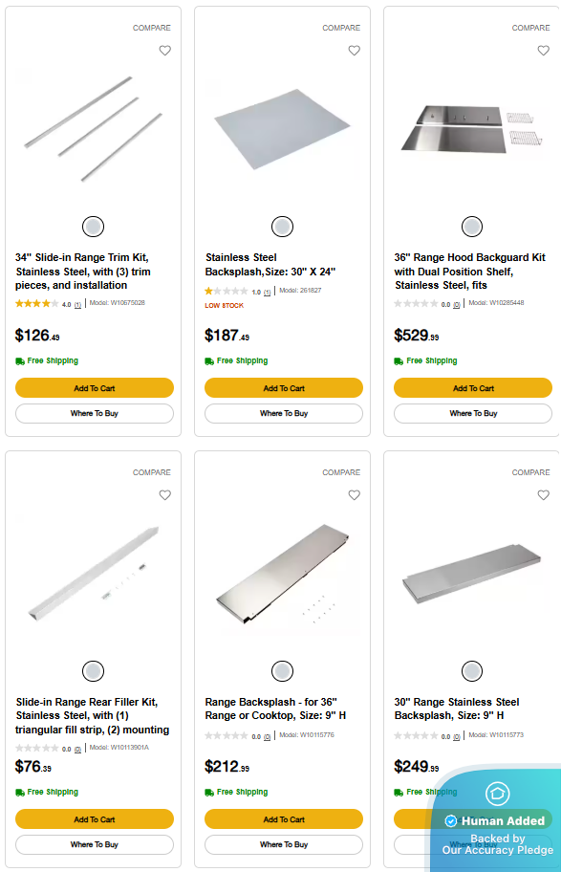The width and height of the screenshot is (561, 872).
Task: Pick the color swatch for Rear Filler Kit
Action: pyautogui.click(x=93, y=670)
